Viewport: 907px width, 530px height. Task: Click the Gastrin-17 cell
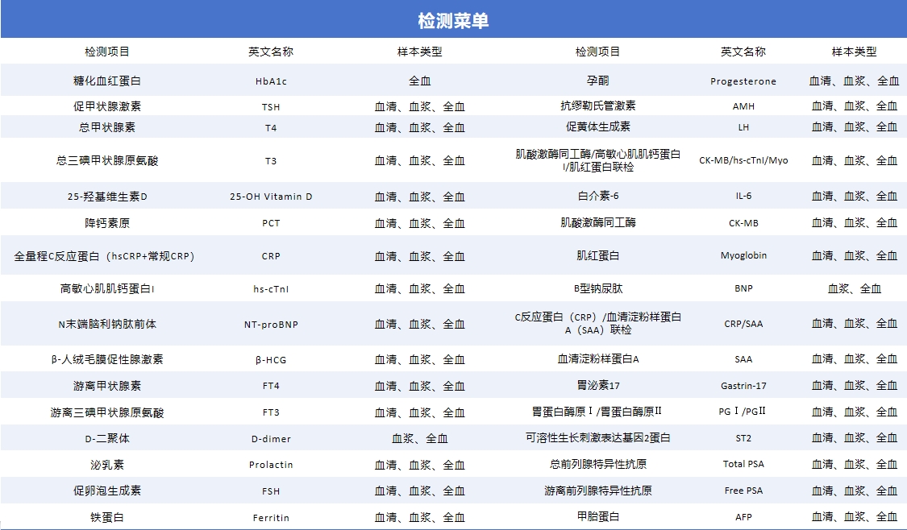click(743, 386)
